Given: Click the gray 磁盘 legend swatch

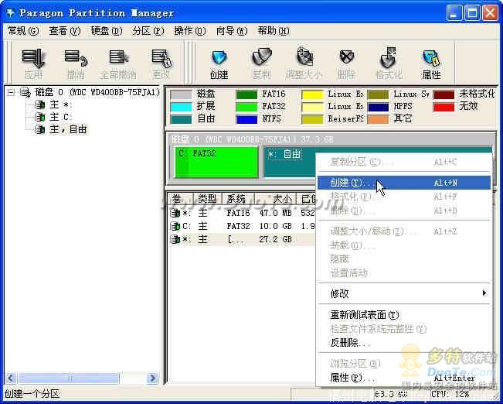Looking at the screenshot, I should coord(181,95).
